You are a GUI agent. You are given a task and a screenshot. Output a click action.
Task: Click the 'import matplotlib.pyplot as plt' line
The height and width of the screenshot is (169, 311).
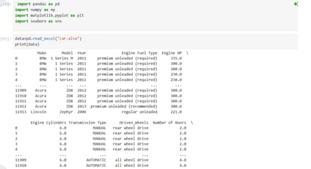coord(49,15)
